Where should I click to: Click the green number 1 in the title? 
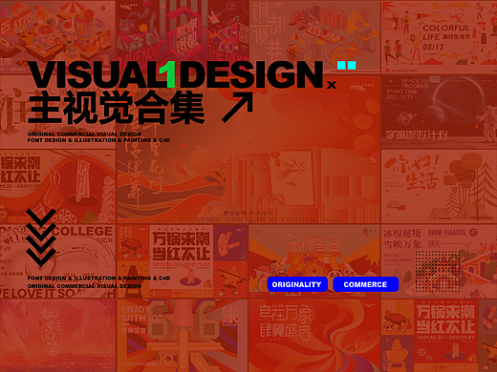[168, 74]
